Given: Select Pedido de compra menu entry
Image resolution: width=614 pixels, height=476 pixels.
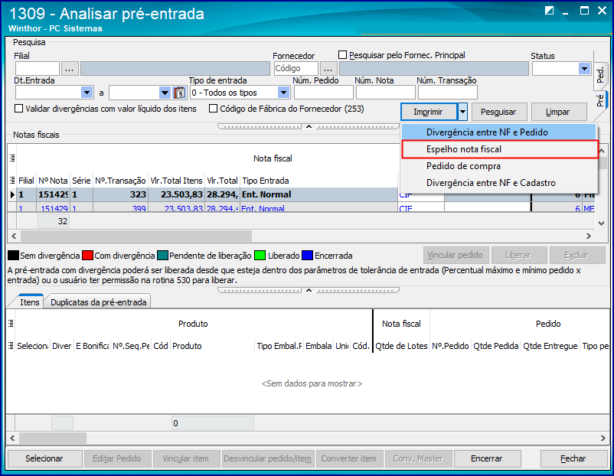Looking at the screenshot, I should [x=499, y=166].
